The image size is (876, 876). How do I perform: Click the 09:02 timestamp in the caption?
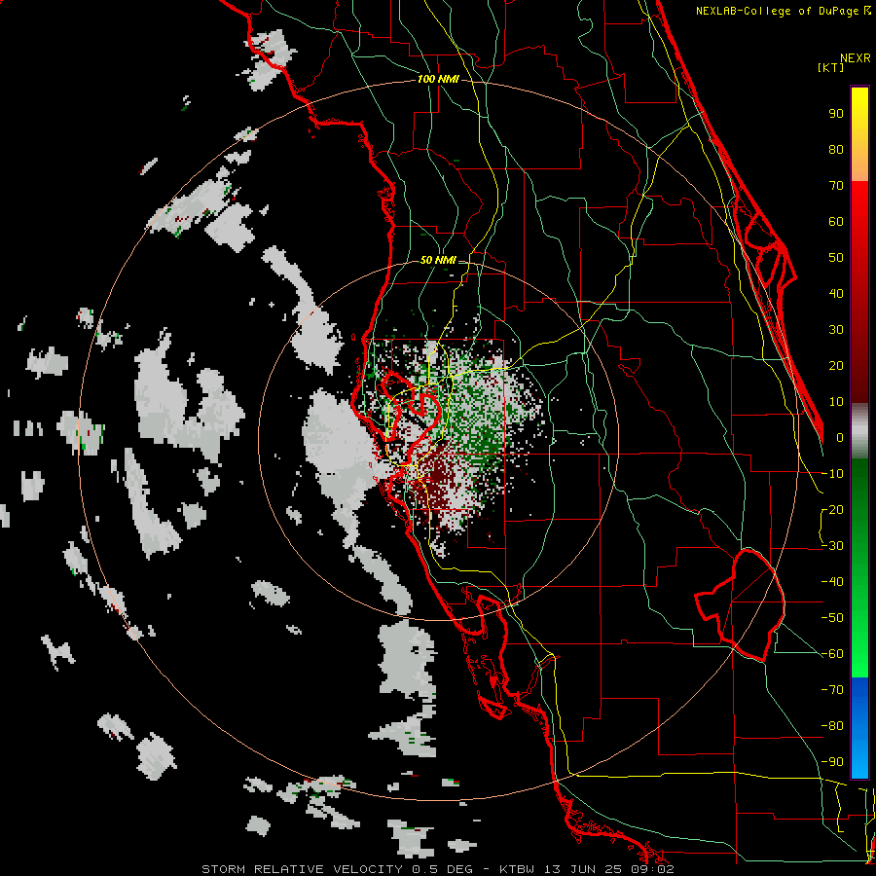[653, 869]
